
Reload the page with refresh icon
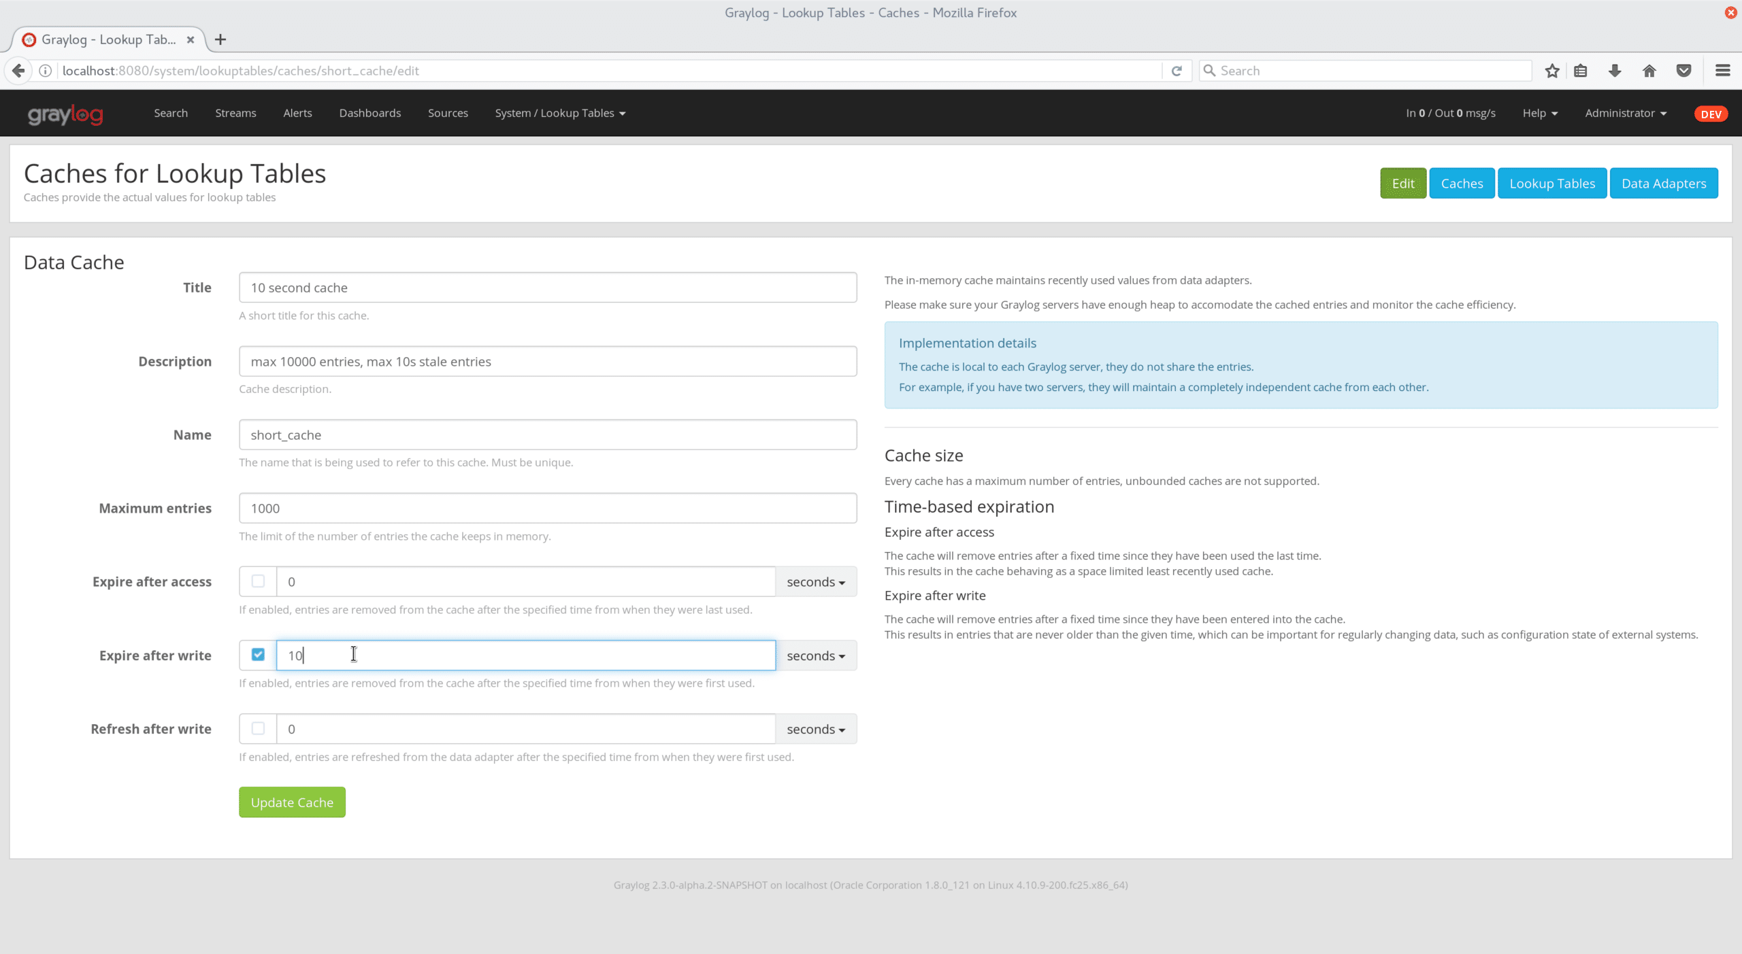pyautogui.click(x=1177, y=71)
